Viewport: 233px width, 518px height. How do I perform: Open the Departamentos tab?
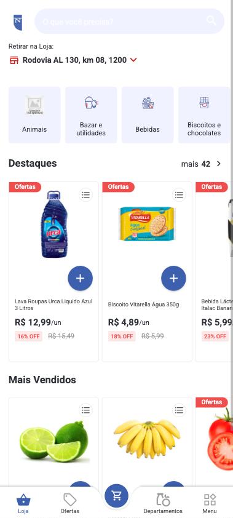pos(163,503)
